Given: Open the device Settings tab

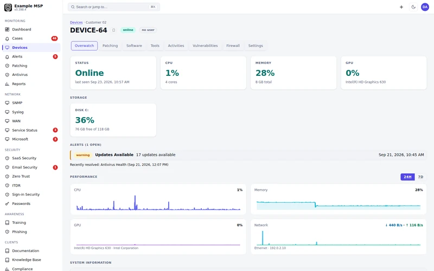Looking at the screenshot, I should pyautogui.click(x=256, y=46).
